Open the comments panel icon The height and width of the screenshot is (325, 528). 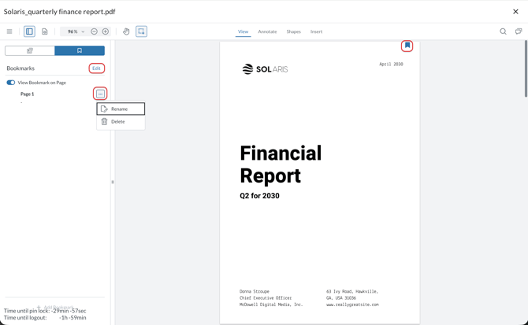pyautogui.click(x=519, y=31)
